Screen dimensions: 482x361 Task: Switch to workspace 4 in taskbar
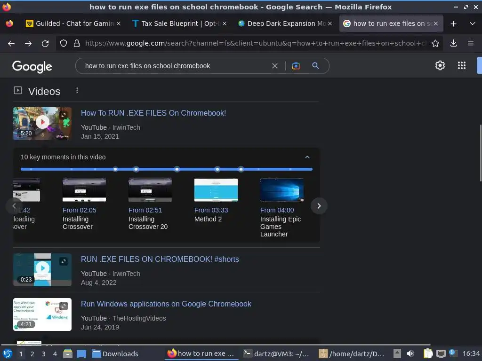55,354
